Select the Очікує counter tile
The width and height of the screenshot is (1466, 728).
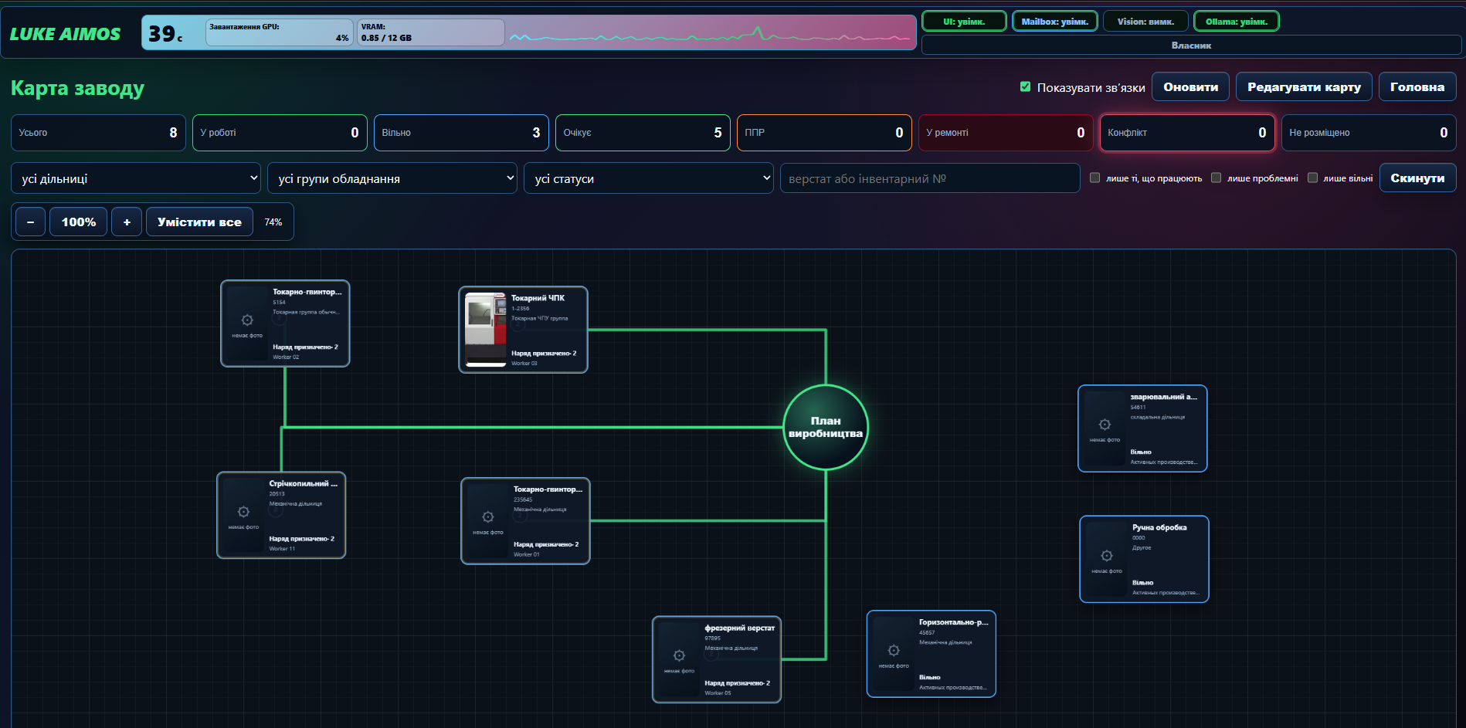pos(643,133)
